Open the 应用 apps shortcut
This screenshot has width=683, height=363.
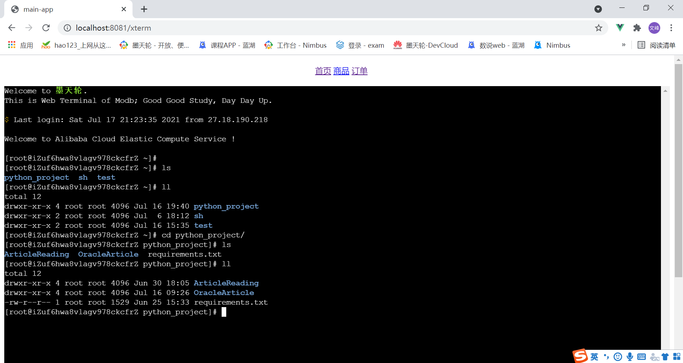pyautogui.click(x=21, y=45)
